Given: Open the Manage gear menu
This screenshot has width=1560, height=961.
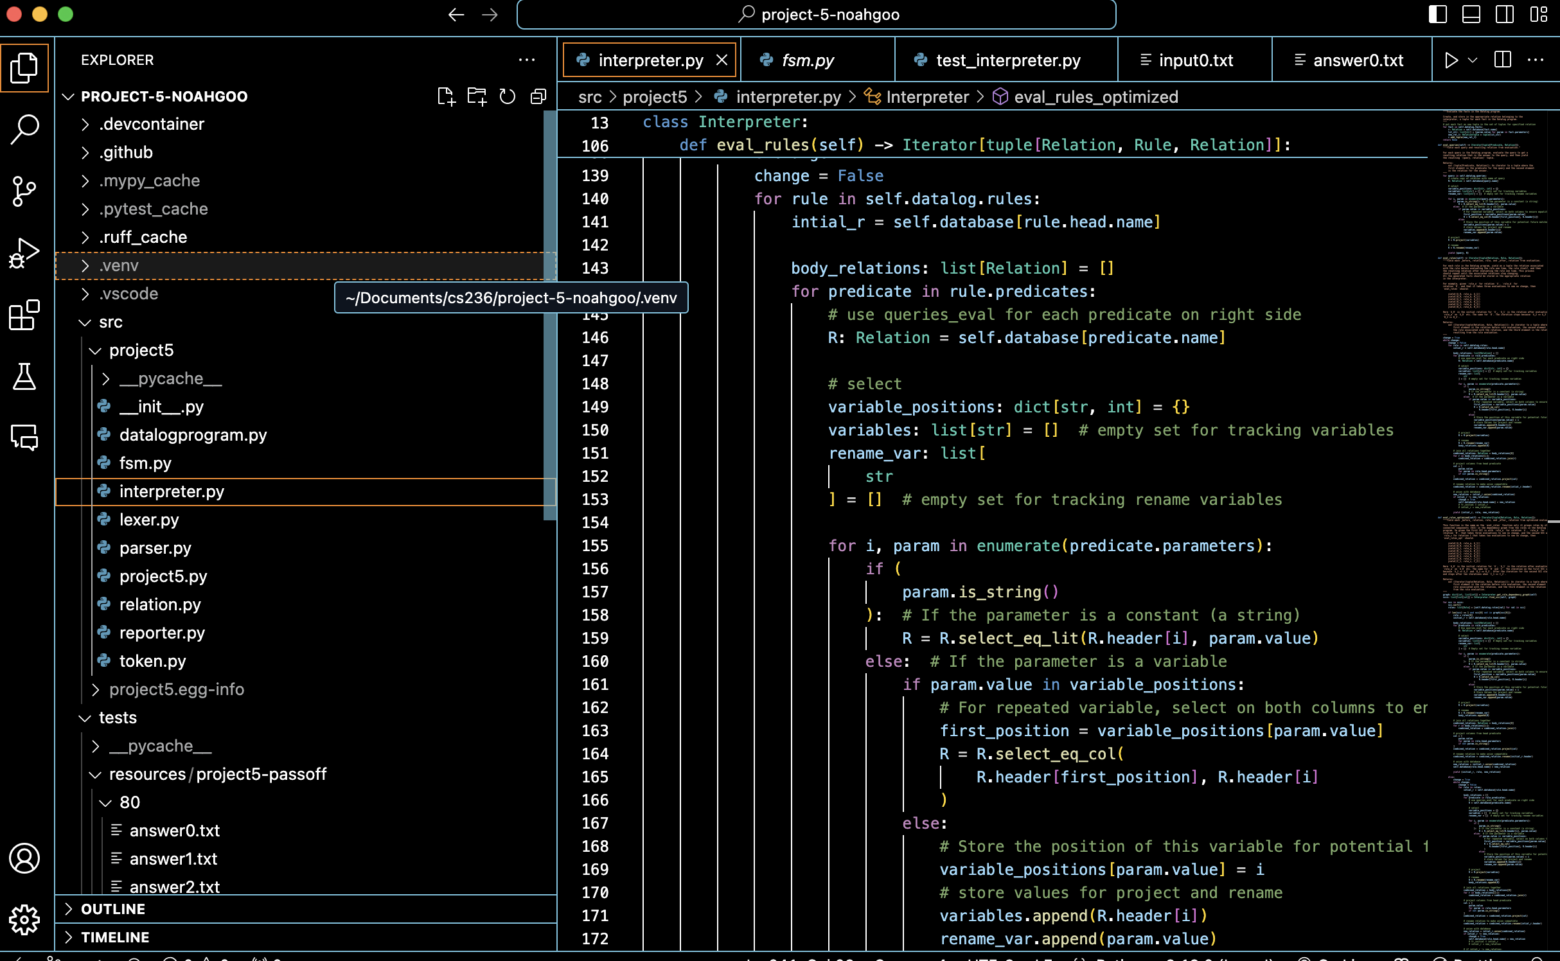Looking at the screenshot, I should point(24,921).
